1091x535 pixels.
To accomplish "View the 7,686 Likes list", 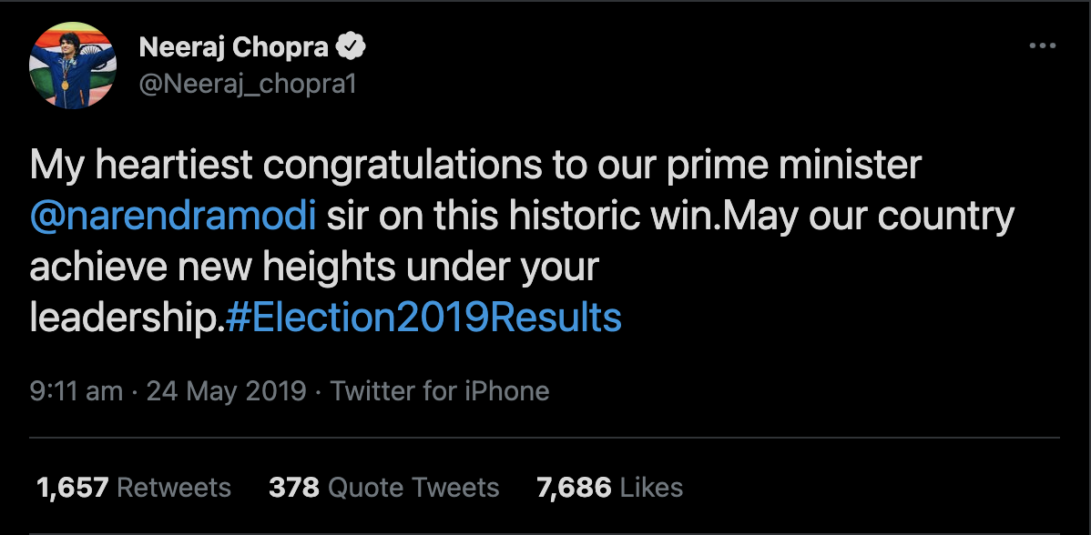I will [609, 488].
